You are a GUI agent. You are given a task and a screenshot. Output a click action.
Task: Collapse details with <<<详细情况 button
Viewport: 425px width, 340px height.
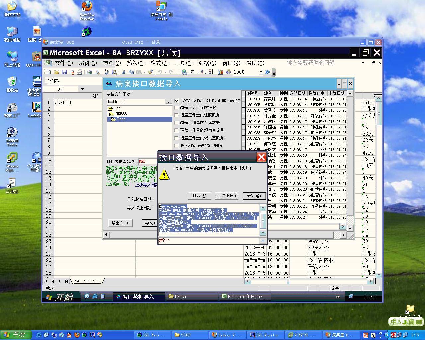pos(227,196)
